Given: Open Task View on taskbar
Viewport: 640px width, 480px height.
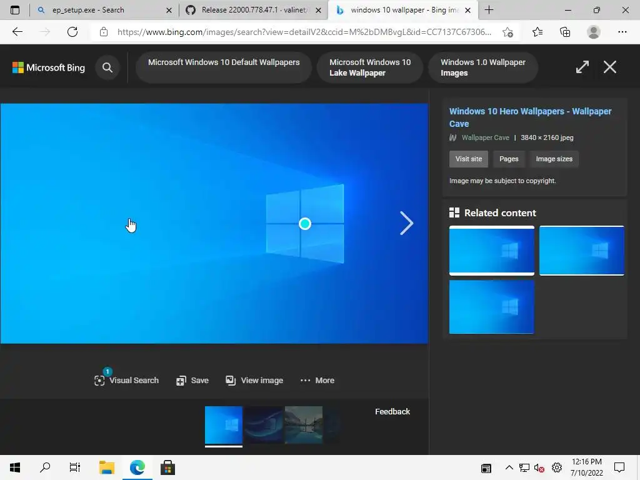Looking at the screenshot, I should [x=75, y=467].
